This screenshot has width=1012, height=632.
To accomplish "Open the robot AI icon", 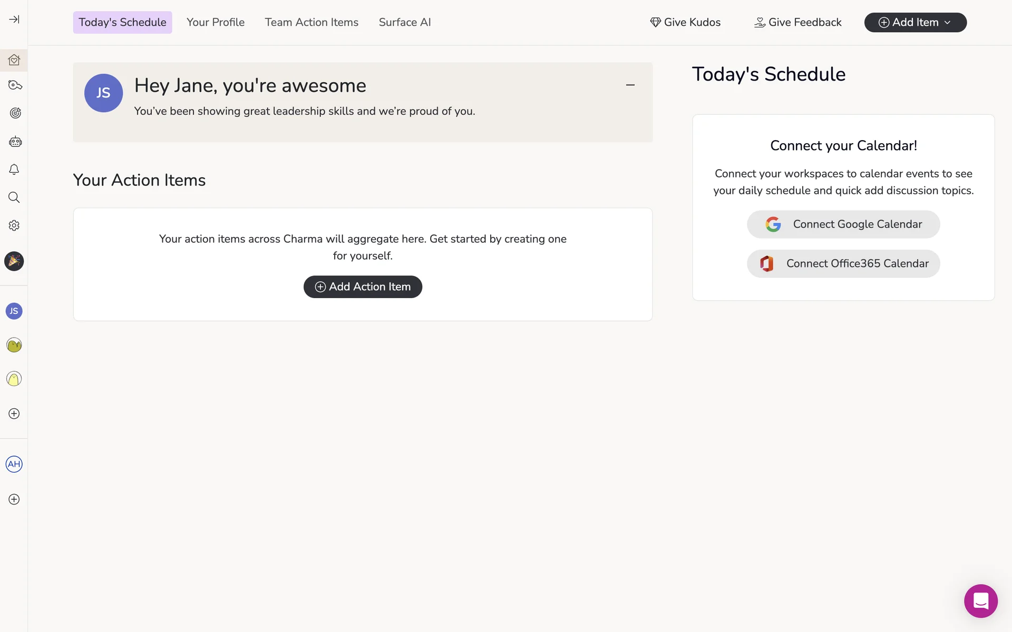I will pos(15,141).
